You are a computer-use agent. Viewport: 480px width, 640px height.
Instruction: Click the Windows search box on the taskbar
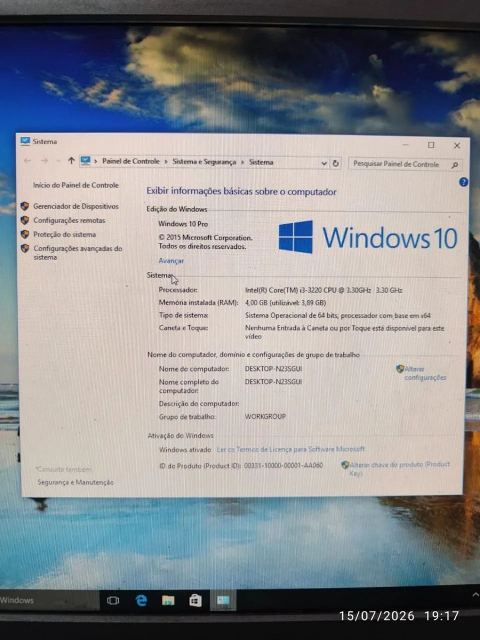(49, 600)
